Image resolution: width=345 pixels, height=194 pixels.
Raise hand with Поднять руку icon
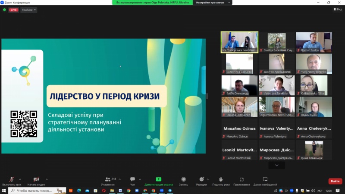click(x=221, y=179)
